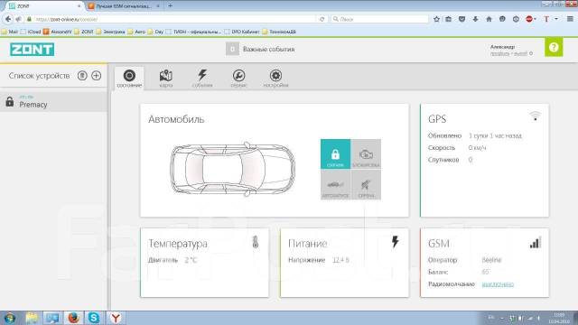This screenshot has height=325, width=578.
Task: Click the red Adblock icon
Action: click(x=529, y=19)
